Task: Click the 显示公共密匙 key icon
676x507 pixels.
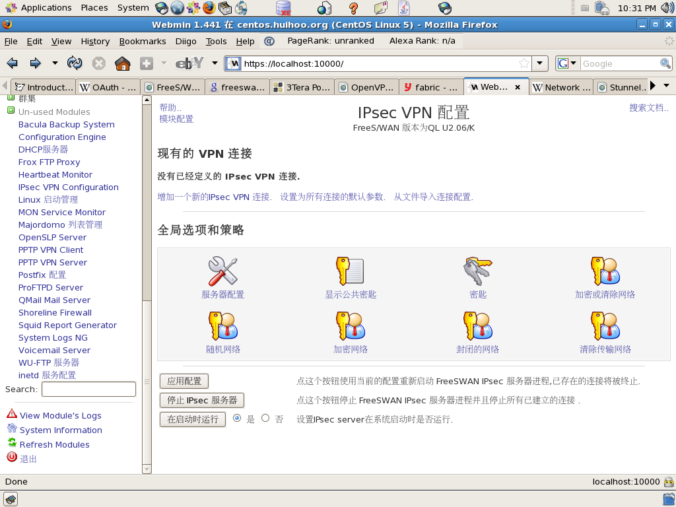Action: click(x=350, y=271)
